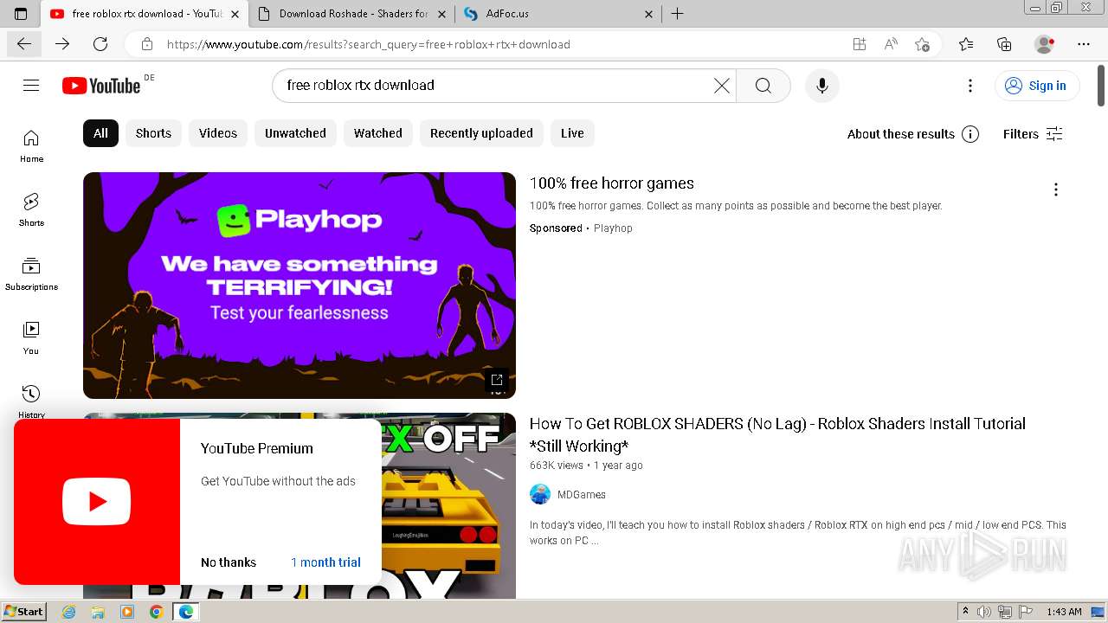The height and width of the screenshot is (623, 1108).
Task: Open the Playhop sponsor link
Action: (x=613, y=228)
